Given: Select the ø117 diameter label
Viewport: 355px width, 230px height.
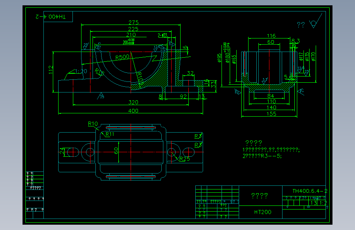Looking at the screenshot, I should (x=301, y=56).
